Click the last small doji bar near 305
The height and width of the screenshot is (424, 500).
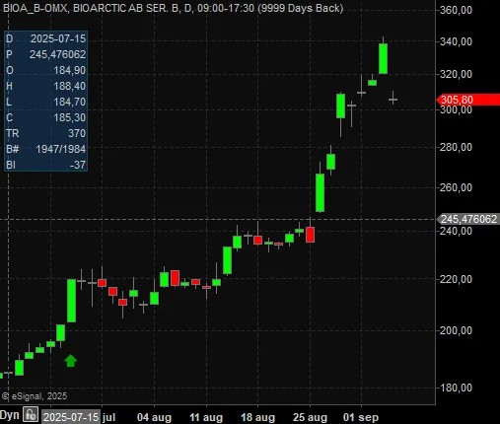click(393, 100)
